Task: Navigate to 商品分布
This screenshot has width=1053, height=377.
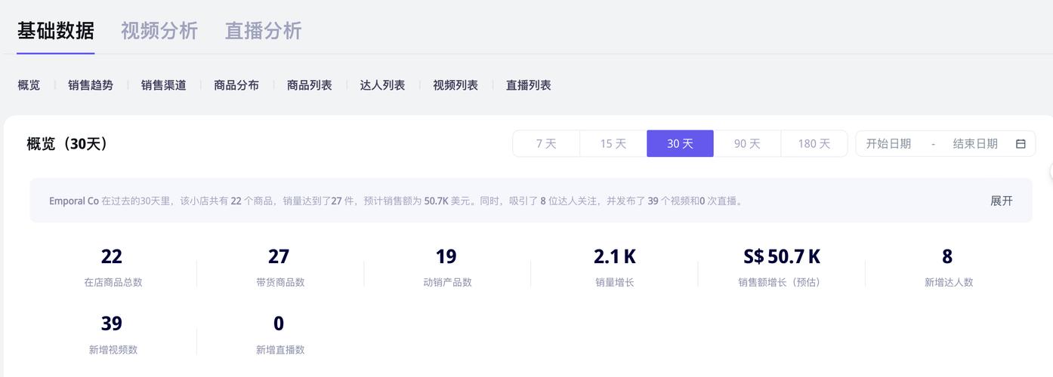Action: [236, 85]
